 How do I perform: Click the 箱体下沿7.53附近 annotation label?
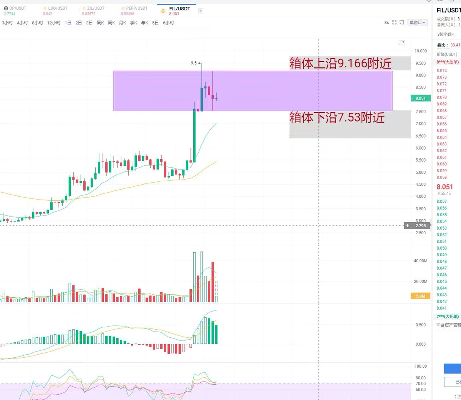pos(337,117)
